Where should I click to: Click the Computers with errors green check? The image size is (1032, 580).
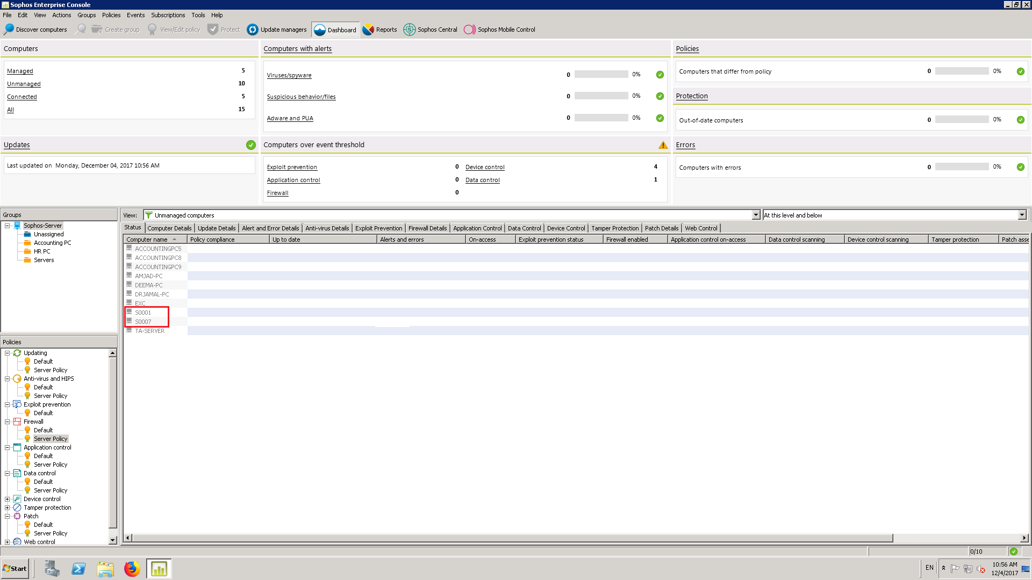(1021, 167)
